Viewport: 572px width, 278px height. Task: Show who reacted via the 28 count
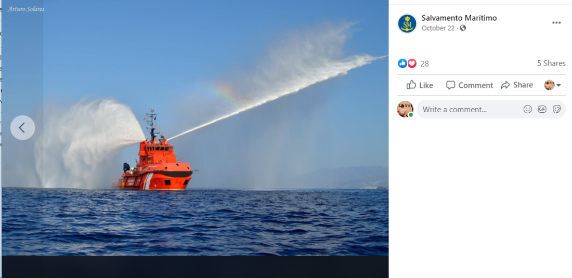[425, 64]
